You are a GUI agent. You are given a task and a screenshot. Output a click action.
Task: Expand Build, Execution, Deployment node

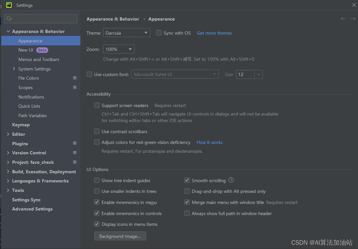coord(8,171)
